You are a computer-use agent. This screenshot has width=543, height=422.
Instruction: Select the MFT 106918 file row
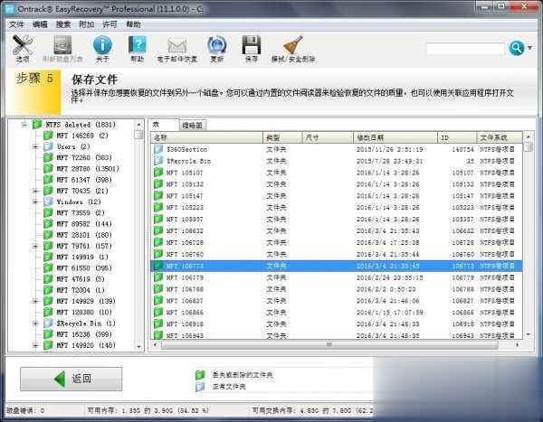tap(337, 324)
